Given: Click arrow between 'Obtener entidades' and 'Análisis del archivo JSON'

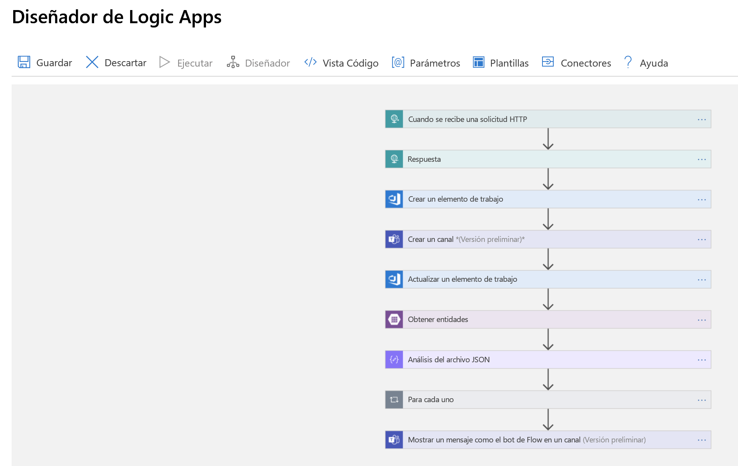Looking at the screenshot, I should (548, 339).
